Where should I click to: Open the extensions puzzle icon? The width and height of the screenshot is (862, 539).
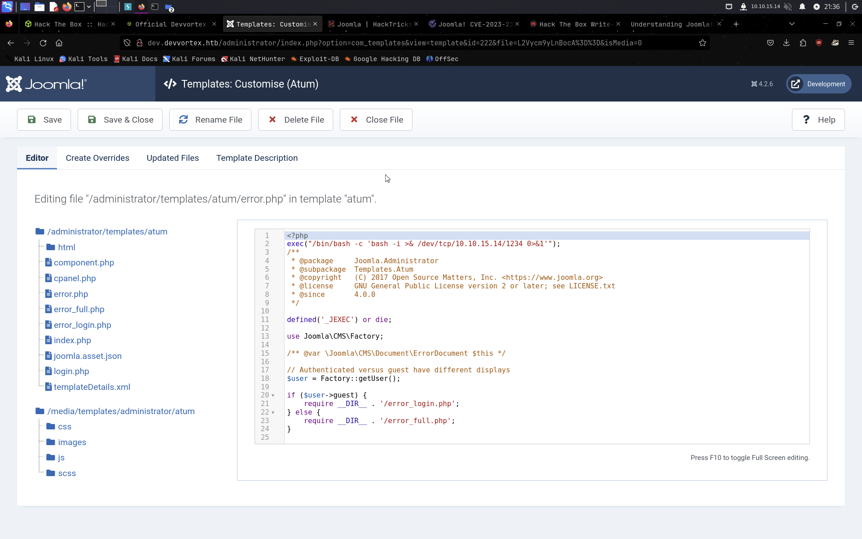pos(803,43)
